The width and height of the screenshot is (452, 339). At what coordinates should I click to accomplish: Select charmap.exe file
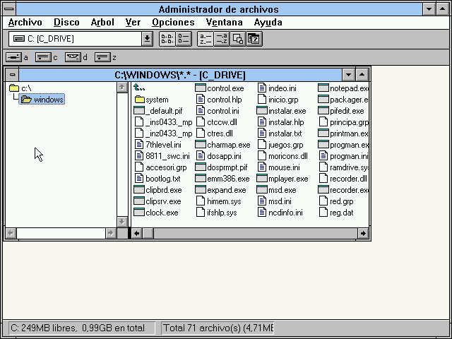tap(223, 145)
